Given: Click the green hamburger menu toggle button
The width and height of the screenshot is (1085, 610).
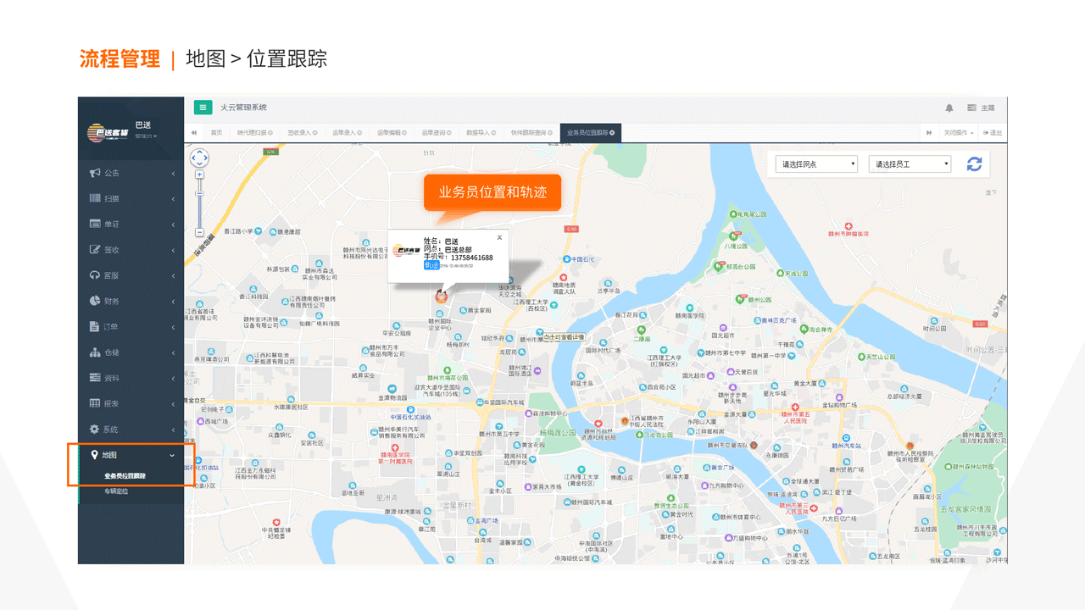Looking at the screenshot, I should 203,107.
